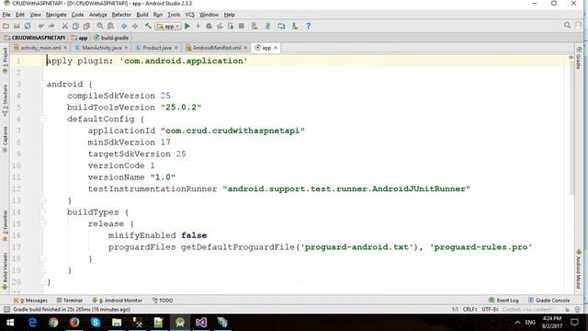The image size is (588, 331).
Task: Open Project Structure icon
Action: click(x=281, y=26)
